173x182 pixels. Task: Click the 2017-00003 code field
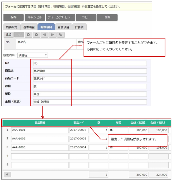pos(79,139)
